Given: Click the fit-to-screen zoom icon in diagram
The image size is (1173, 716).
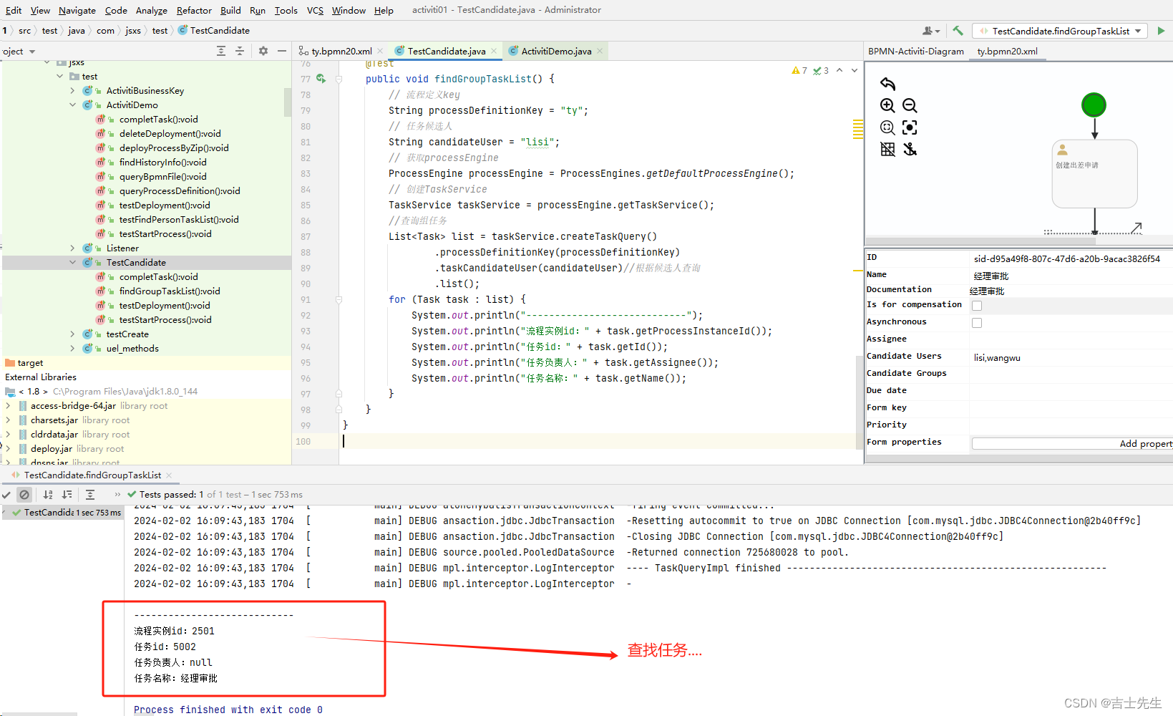Looking at the screenshot, I should tap(887, 127).
